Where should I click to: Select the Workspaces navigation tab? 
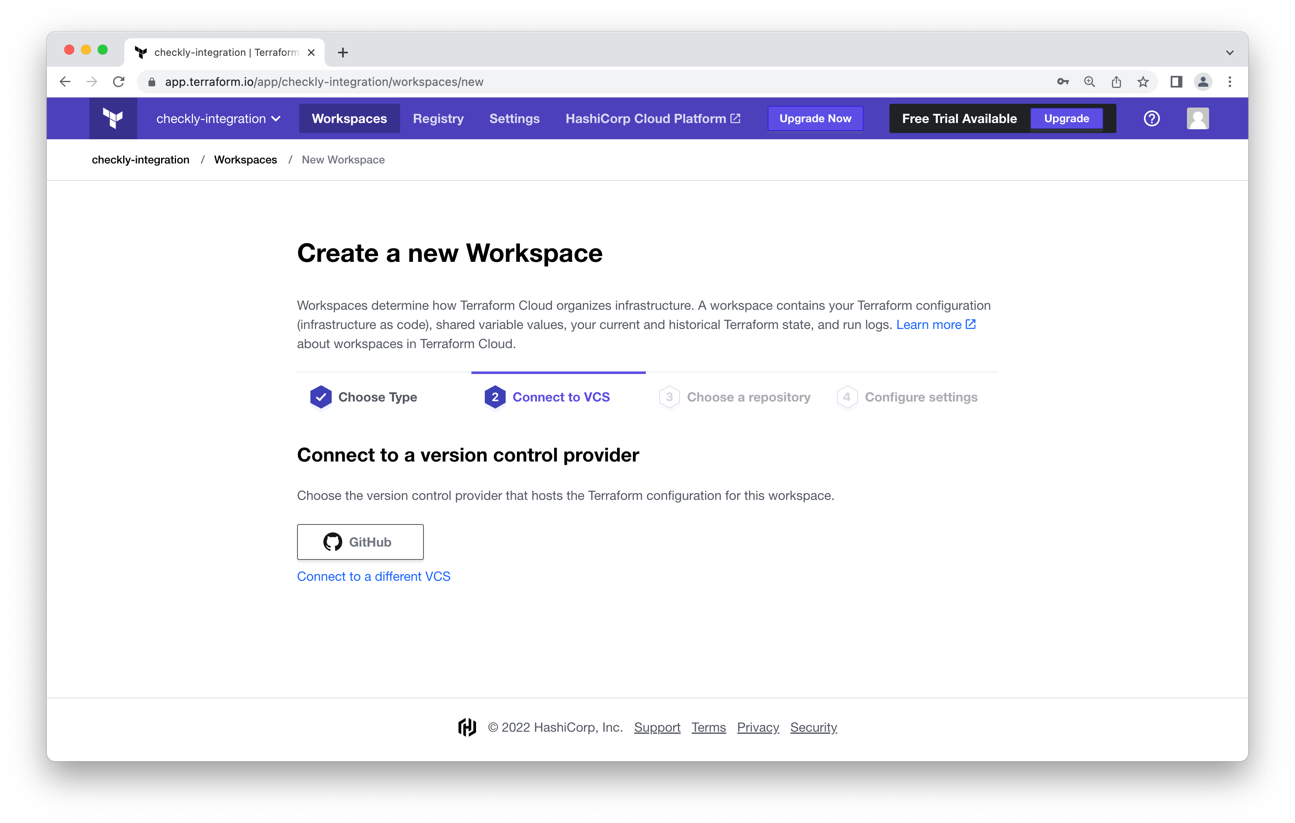(349, 118)
